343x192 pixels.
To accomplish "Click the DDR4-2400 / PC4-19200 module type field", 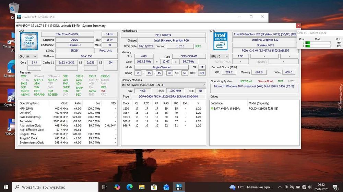I will 168,96.
